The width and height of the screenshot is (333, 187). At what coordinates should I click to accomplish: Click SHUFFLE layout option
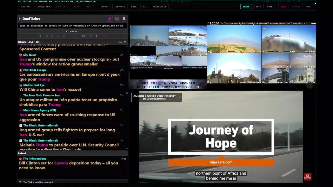pyautogui.click(x=120, y=6)
